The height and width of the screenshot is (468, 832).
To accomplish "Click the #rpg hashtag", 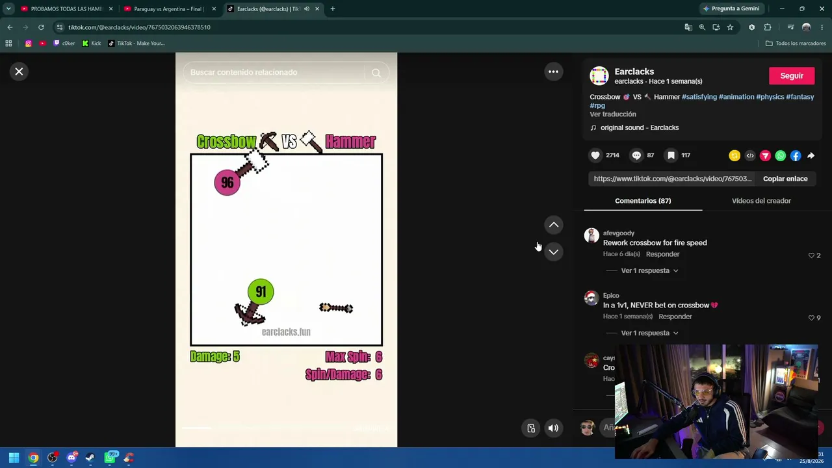I will pos(597,105).
